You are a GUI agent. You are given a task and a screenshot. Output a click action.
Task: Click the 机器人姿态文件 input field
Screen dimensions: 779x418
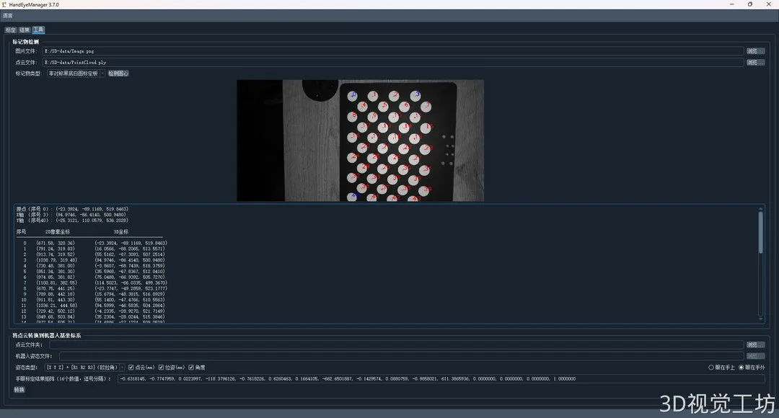coord(401,356)
